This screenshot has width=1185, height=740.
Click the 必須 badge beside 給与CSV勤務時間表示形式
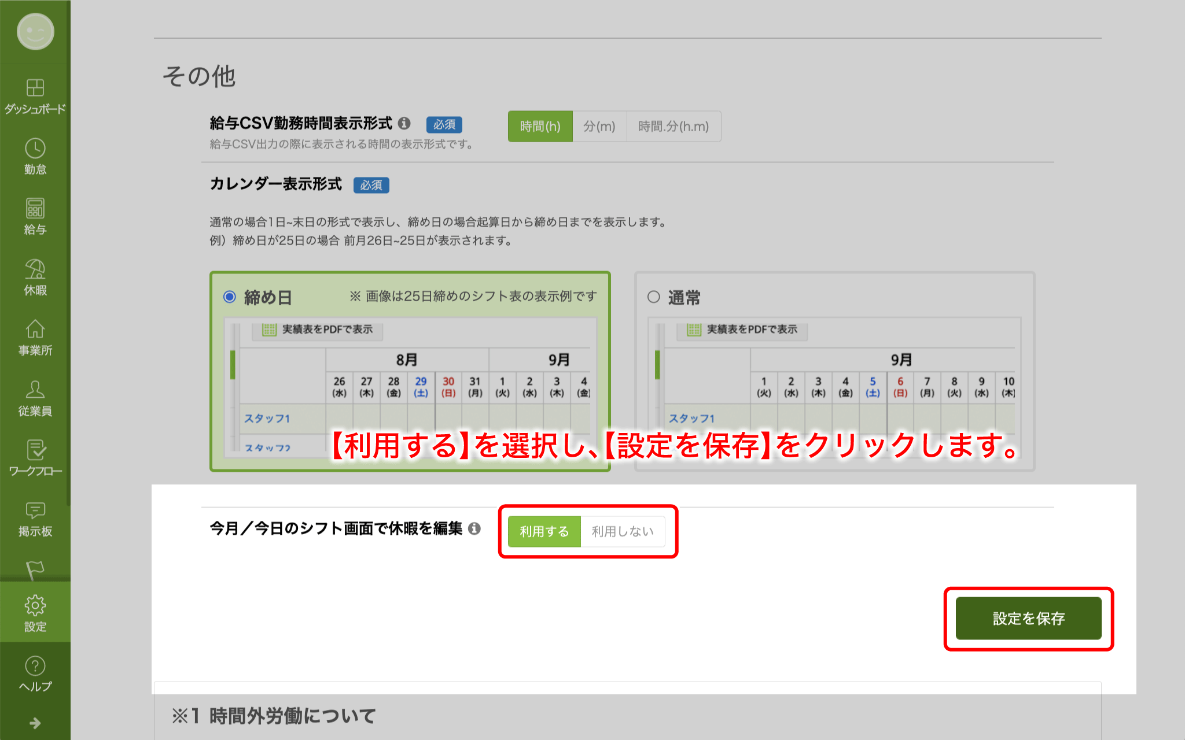click(x=444, y=124)
